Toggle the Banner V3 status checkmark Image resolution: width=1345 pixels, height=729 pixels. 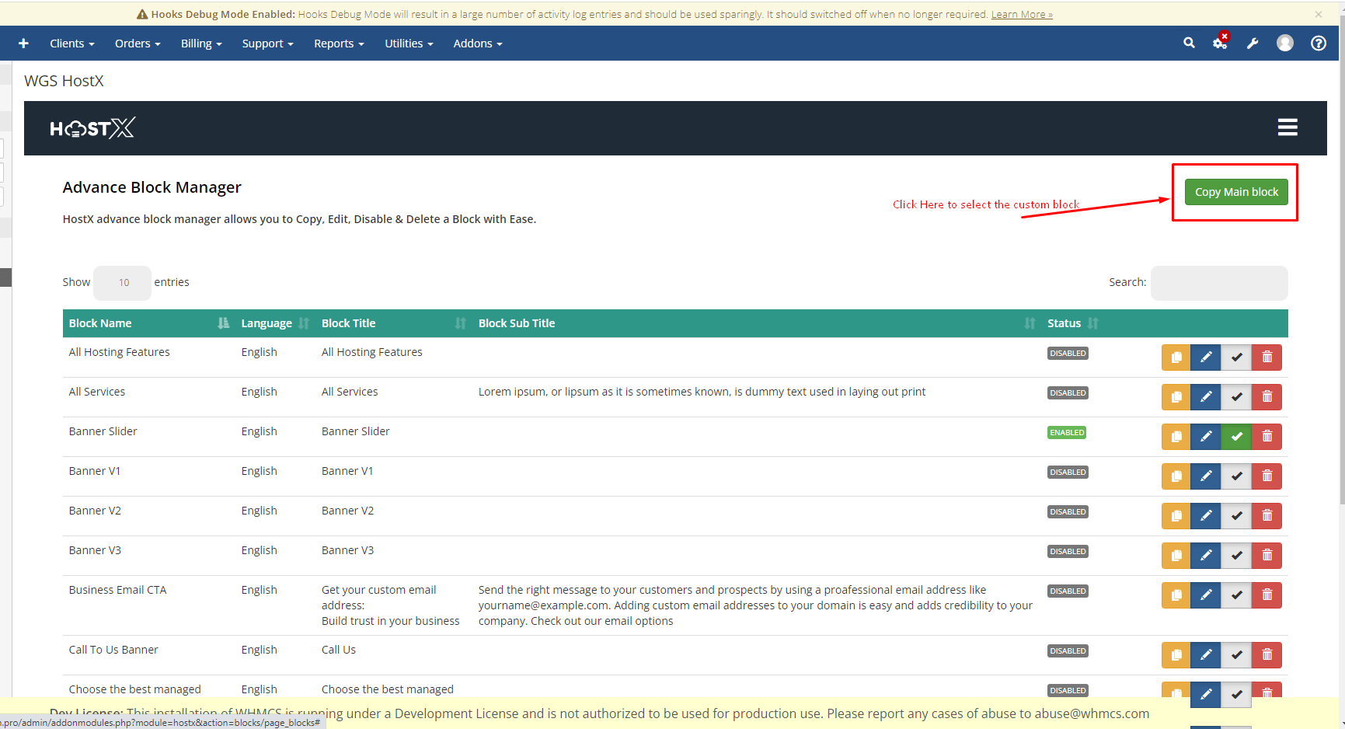[1236, 556]
